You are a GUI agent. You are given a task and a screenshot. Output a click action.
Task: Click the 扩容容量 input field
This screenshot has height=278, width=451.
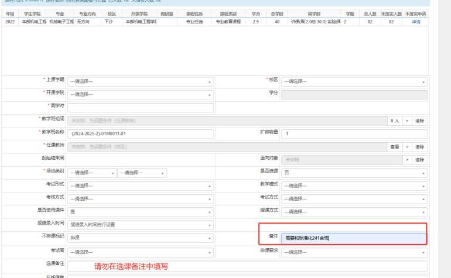354,133
